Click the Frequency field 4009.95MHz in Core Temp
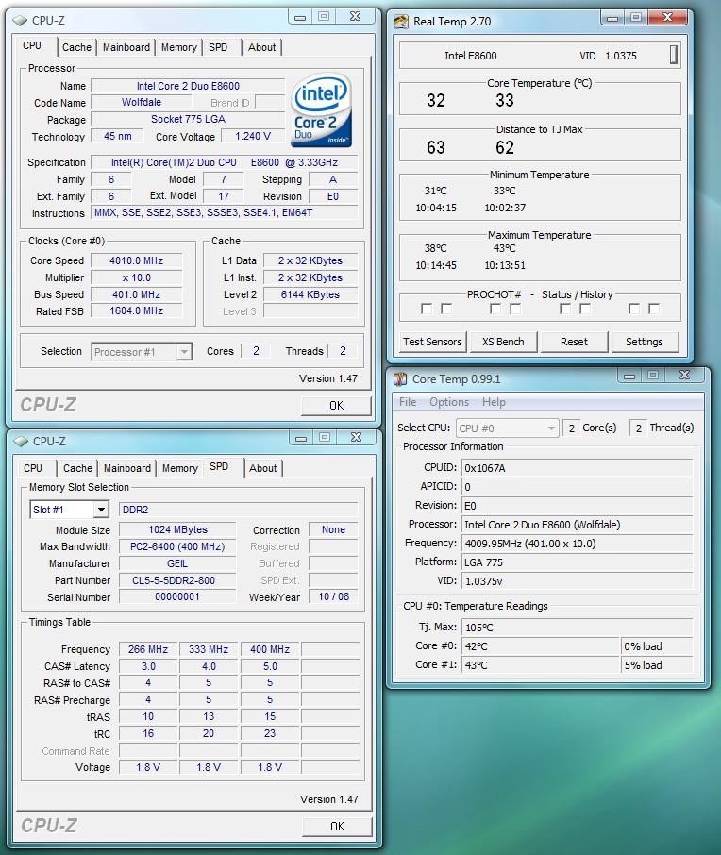 pos(577,544)
